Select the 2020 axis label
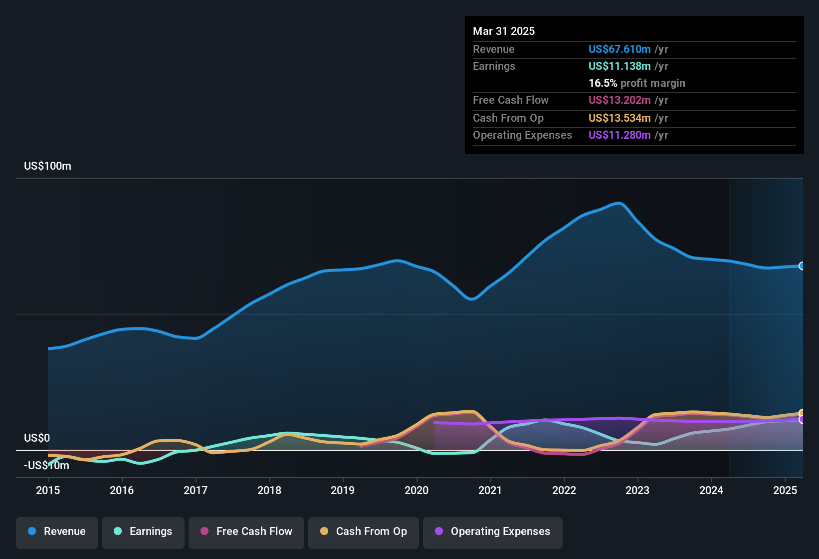The width and height of the screenshot is (819, 559). pyautogui.click(x=417, y=491)
